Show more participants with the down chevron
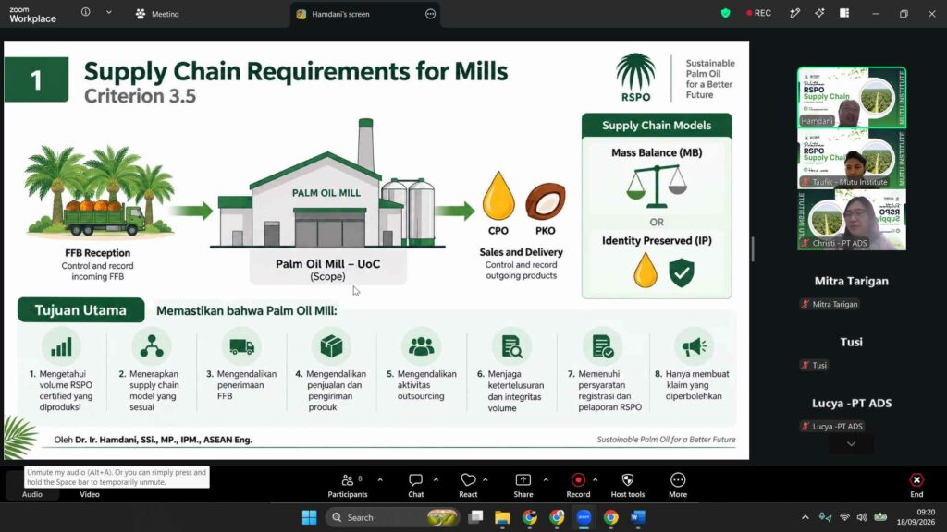This screenshot has width=947, height=532. coord(851,444)
